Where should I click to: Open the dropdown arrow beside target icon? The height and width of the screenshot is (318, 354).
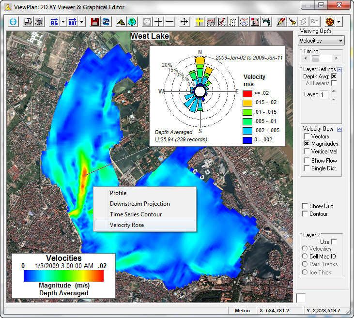[x=339, y=22]
